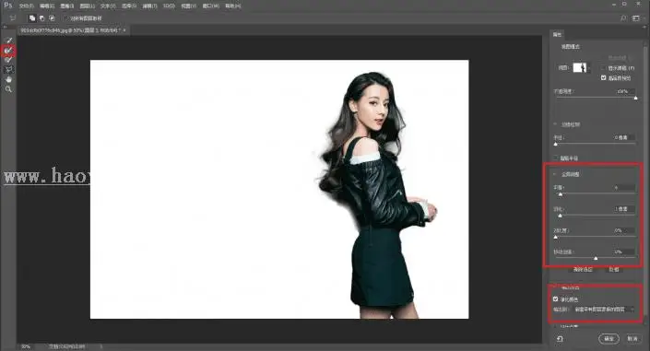
Task: Click the reset workspace icon at panel bottom
Action: (560, 339)
